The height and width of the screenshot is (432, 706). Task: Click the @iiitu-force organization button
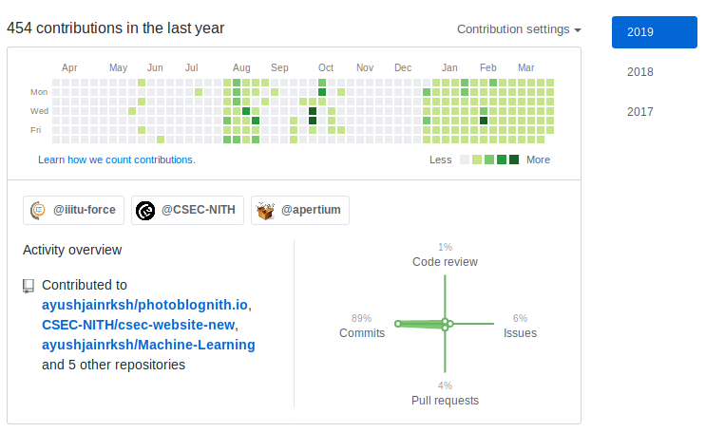click(74, 211)
